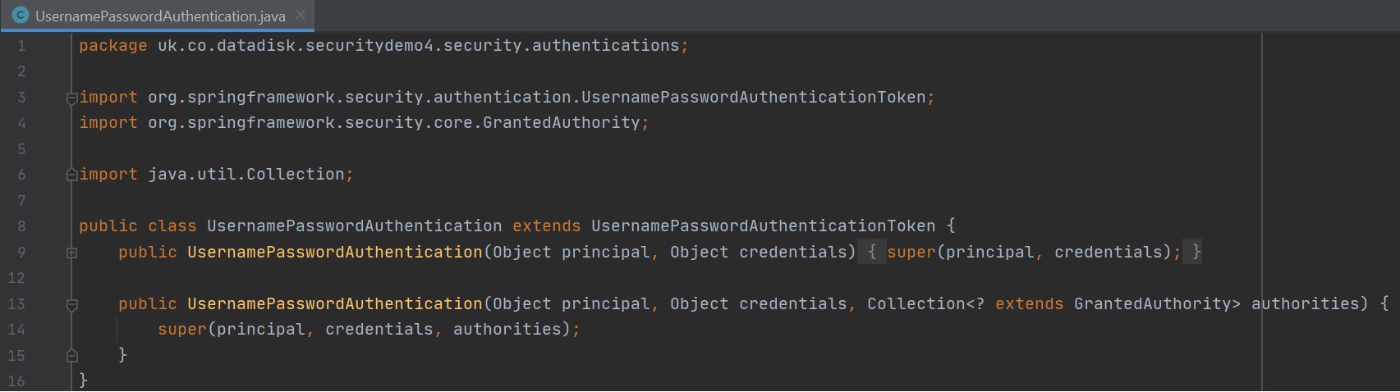This screenshot has height=392, width=1400.
Task: Click the extends keyword in the class declaration
Action: coord(546,226)
